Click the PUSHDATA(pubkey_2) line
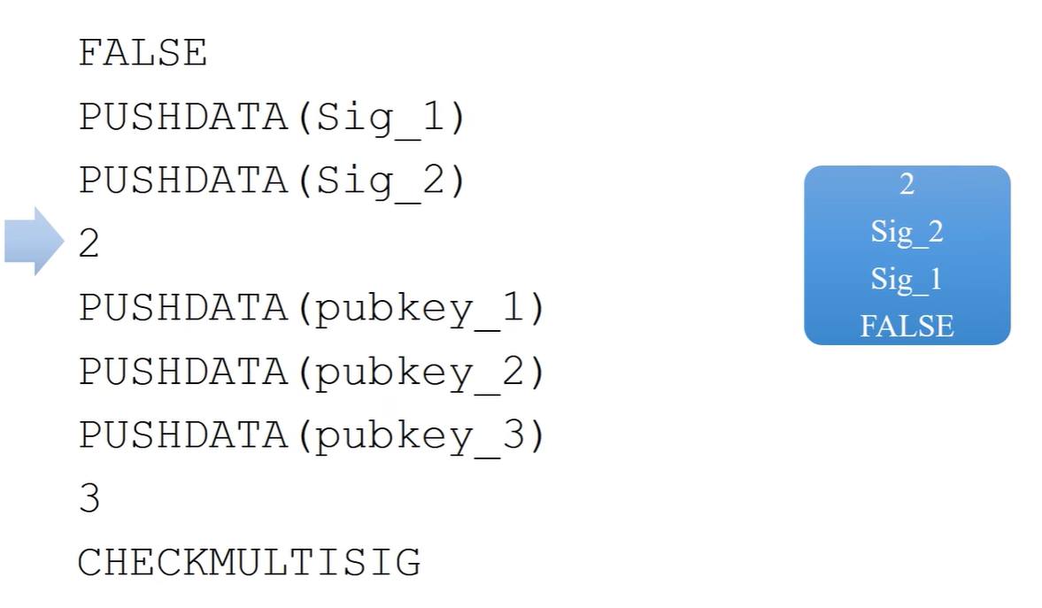The width and height of the screenshot is (1042, 608). pos(313,372)
